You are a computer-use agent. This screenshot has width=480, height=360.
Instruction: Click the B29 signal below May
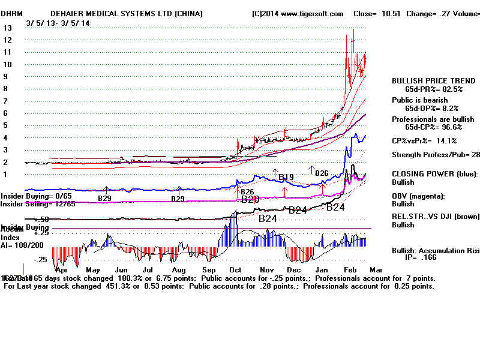coord(104,198)
